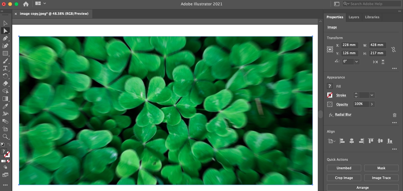This screenshot has width=403, height=191.
Task: Select the Eraser tool
Action: [x=5, y=84]
